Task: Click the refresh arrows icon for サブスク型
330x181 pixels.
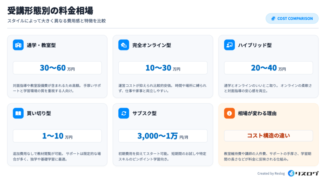Action: coord(124,113)
